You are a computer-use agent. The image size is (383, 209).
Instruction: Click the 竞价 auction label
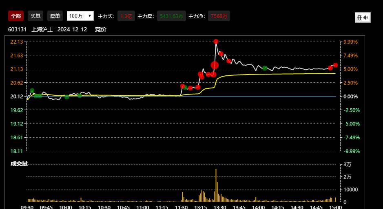[x=100, y=29]
